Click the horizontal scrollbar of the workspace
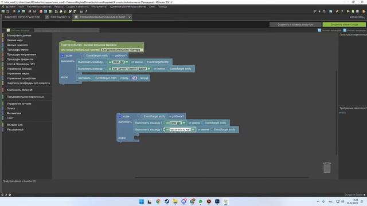 [222, 177]
